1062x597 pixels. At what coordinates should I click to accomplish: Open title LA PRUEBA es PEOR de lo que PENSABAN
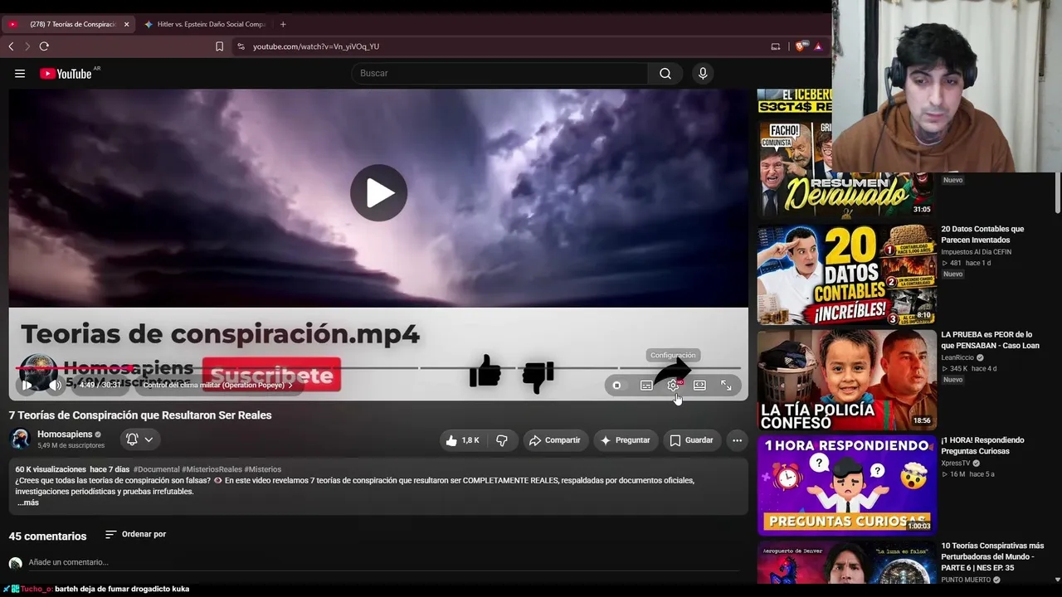coord(990,340)
